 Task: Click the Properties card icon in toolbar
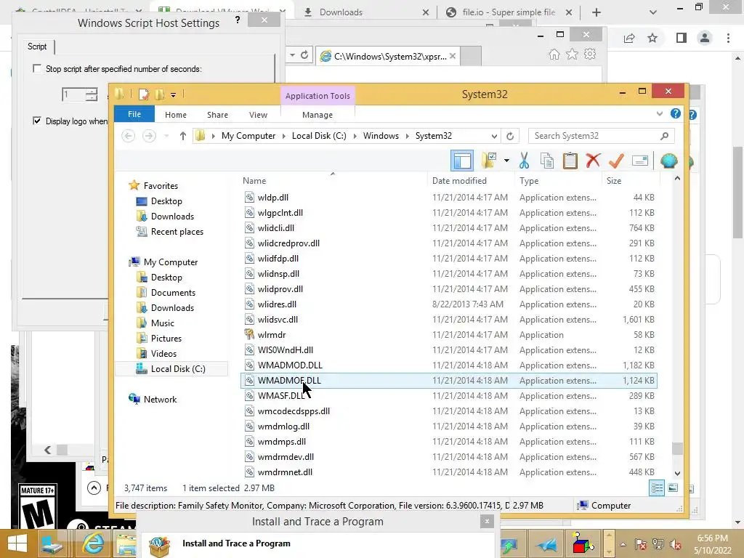coord(640,161)
